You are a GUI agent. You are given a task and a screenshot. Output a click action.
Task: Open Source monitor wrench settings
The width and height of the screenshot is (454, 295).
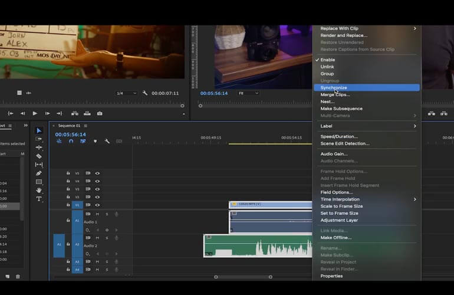click(145, 93)
